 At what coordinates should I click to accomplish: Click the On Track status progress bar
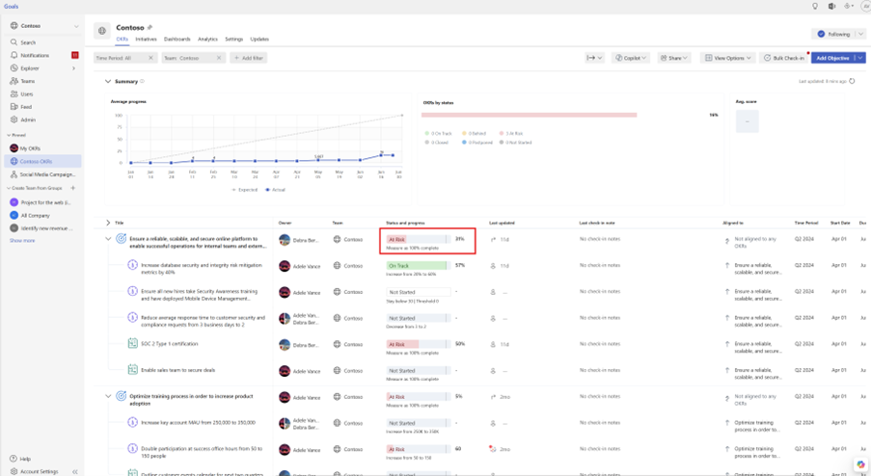pos(417,265)
